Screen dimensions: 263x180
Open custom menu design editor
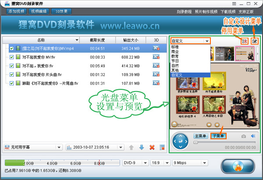tap(254, 41)
